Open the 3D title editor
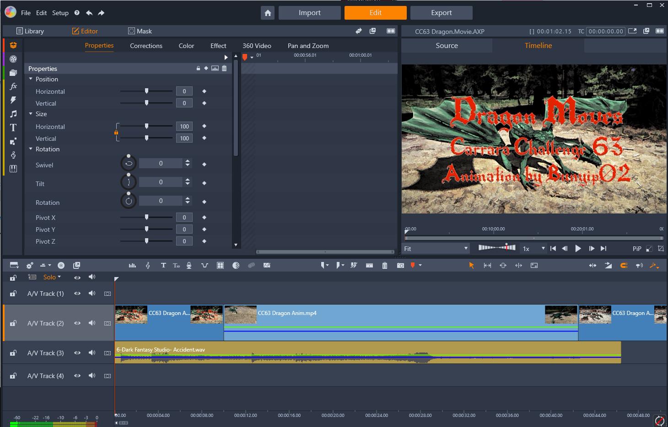The width and height of the screenshot is (668, 427). [177, 265]
